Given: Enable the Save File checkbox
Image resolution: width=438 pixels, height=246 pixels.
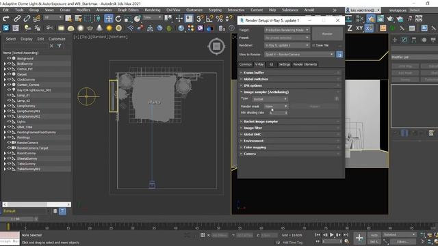Looking at the screenshot, I should tap(313, 45).
